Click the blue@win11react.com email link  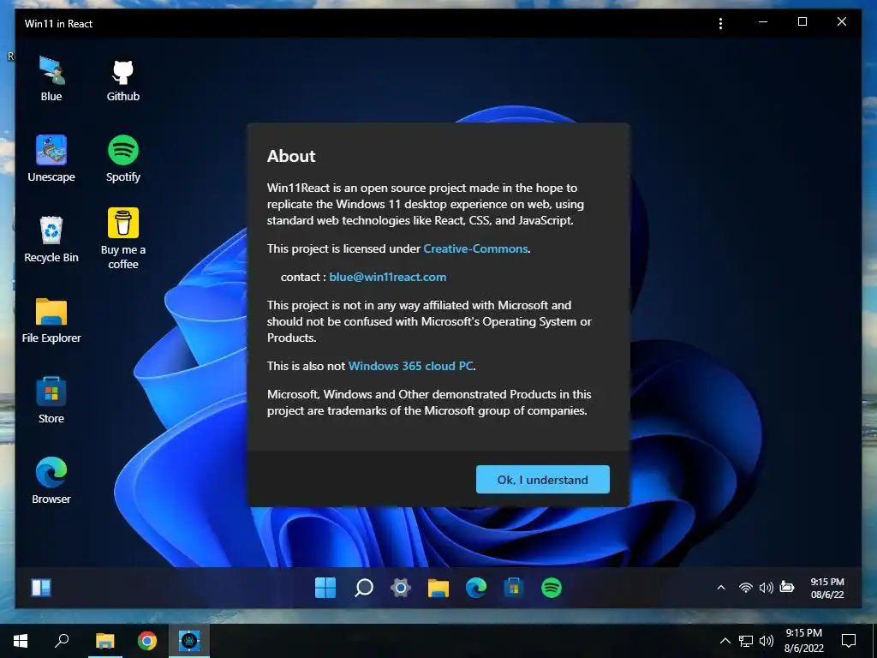pyautogui.click(x=388, y=277)
